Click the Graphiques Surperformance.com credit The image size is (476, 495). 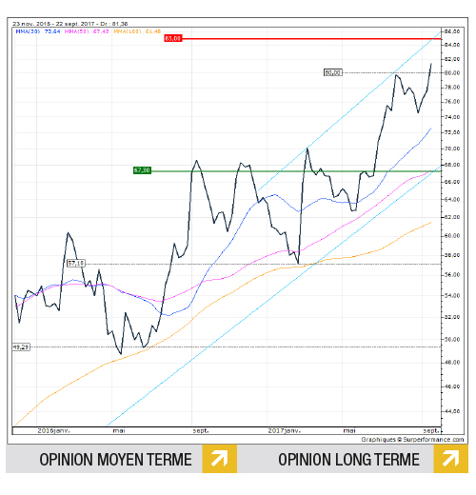click(x=412, y=440)
